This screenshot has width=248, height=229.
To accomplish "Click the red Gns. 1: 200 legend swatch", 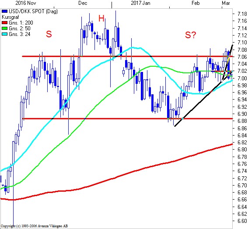I will (4, 23).
